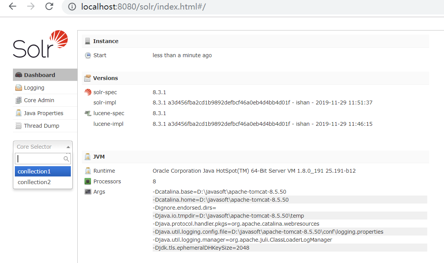The image size is (444, 263).
Task: Click the solr-impl build string
Action: pos(262,103)
